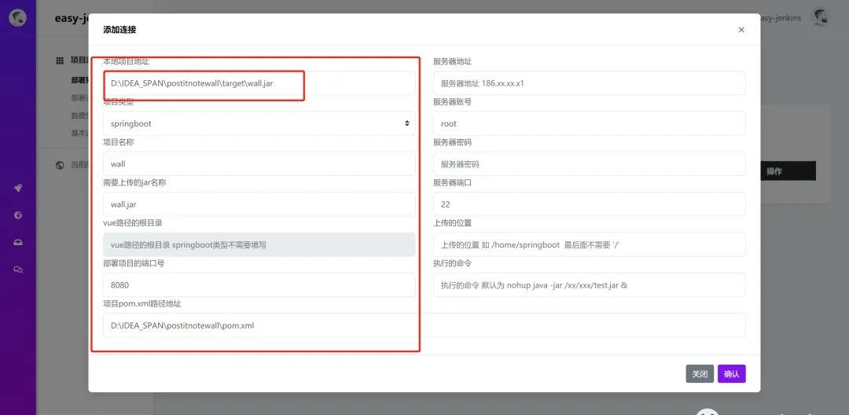Click the 服务器密码 field label
This screenshot has width=849, height=415.
(x=452, y=142)
